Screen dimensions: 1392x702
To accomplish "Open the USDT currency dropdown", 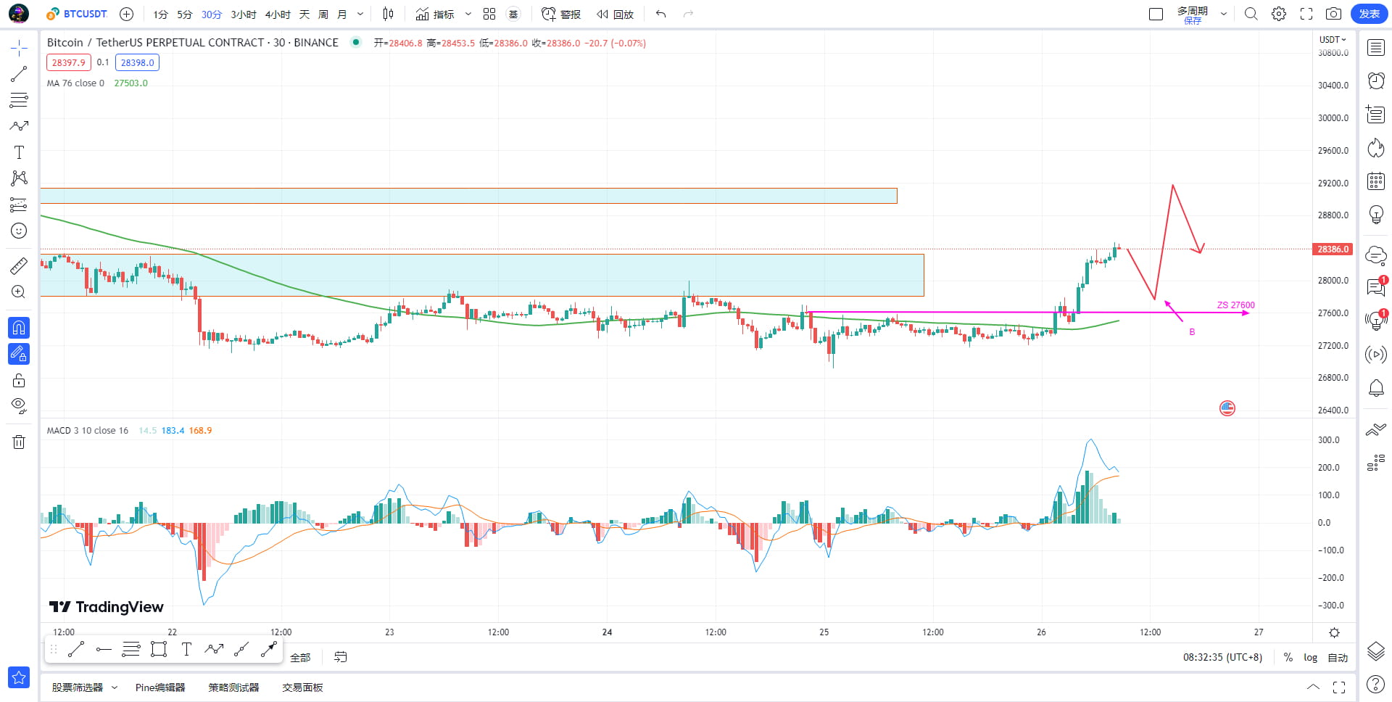I will tap(1333, 39).
